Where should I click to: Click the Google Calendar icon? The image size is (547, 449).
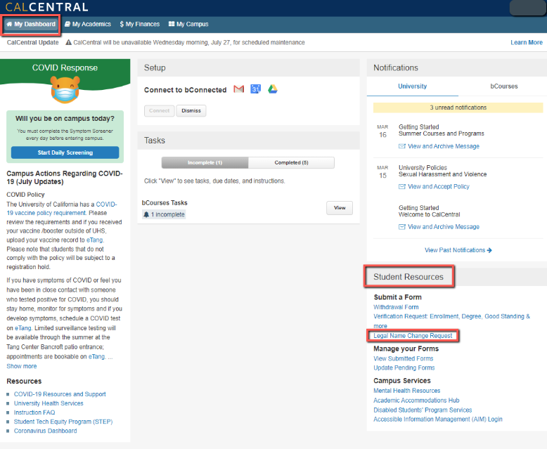tap(256, 89)
